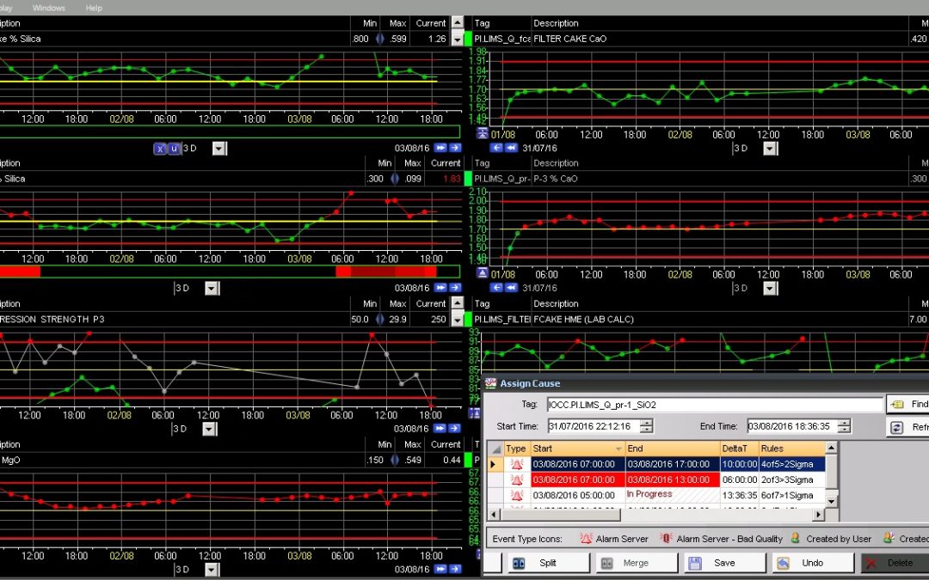Open the 3 D dropdown below the red event bar
The width and height of the screenshot is (929, 580).
click(x=212, y=288)
